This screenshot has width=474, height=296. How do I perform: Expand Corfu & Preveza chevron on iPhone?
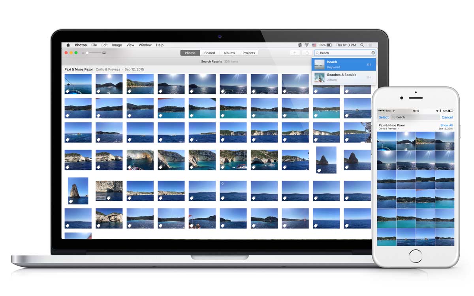(x=398, y=129)
